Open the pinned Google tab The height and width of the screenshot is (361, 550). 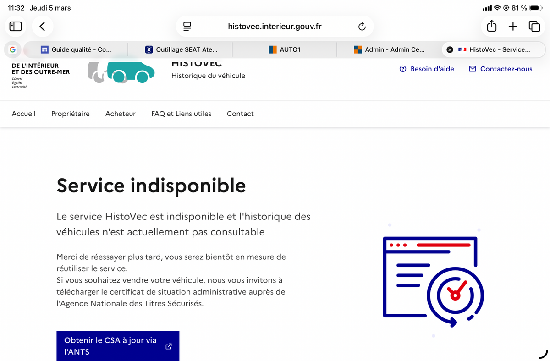(x=12, y=49)
